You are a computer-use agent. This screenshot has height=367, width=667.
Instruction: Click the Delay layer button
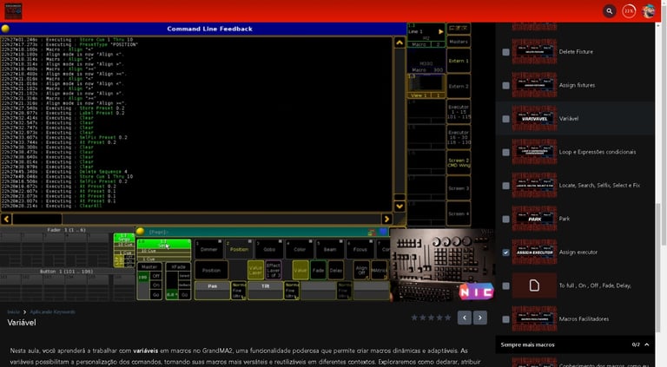[335, 270]
